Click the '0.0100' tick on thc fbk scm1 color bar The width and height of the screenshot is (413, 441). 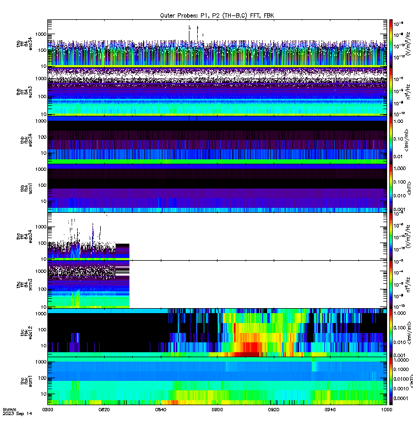(x=401, y=379)
